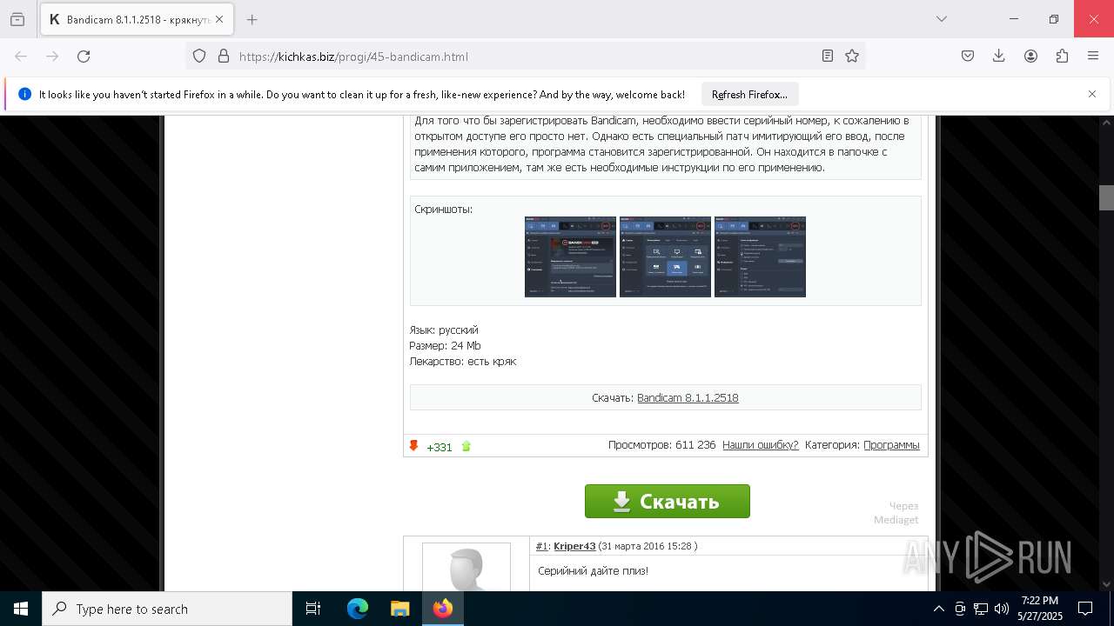Open Kriper43 user profile link
1114x626 pixels.
coord(574,546)
